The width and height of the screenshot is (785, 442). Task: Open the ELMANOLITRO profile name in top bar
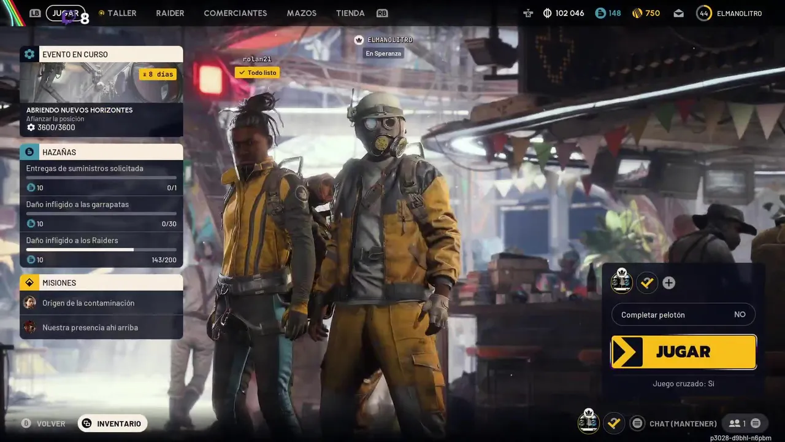(x=739, y=13)
